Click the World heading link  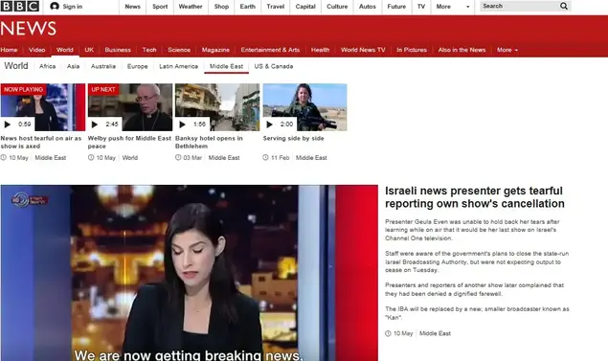point(16,66)
